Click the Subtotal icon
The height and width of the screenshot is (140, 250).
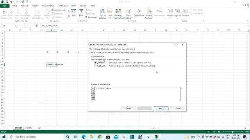coord(185,13)
